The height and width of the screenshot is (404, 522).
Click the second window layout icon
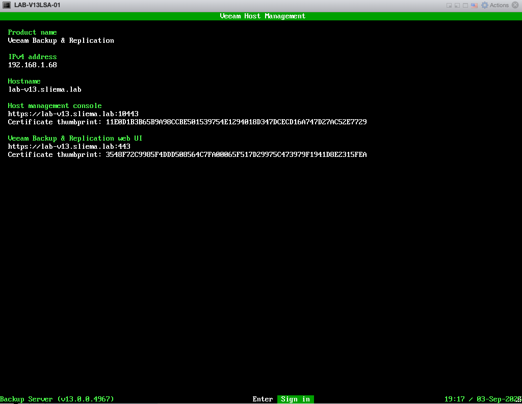(457, 5)
